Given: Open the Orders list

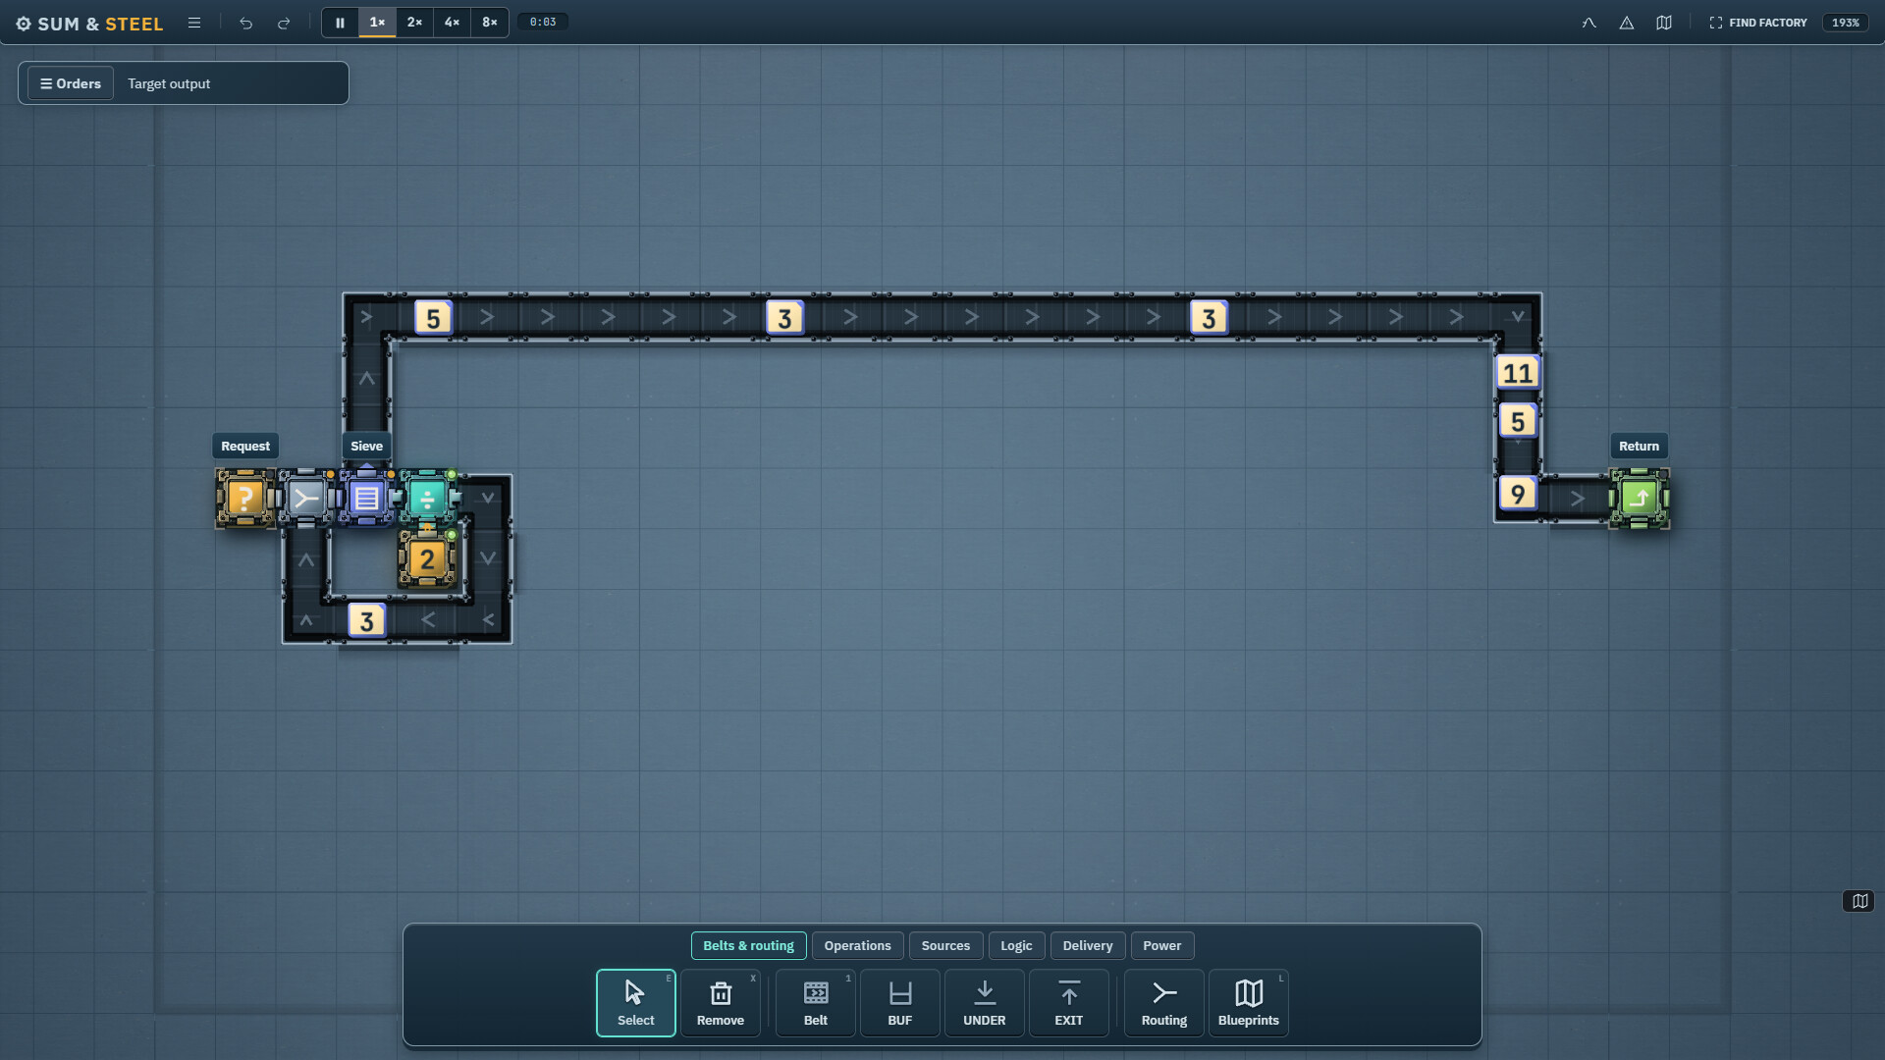Looking at the screenshot, I should point(71,83).
